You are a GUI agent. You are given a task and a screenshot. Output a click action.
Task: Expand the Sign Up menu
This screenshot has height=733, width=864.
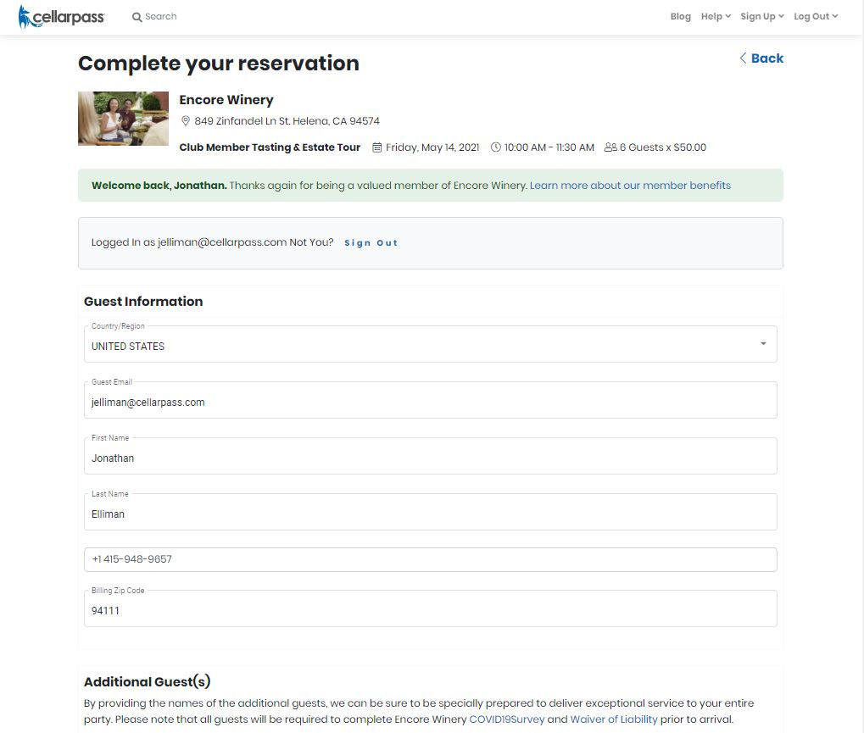point(761,17)
